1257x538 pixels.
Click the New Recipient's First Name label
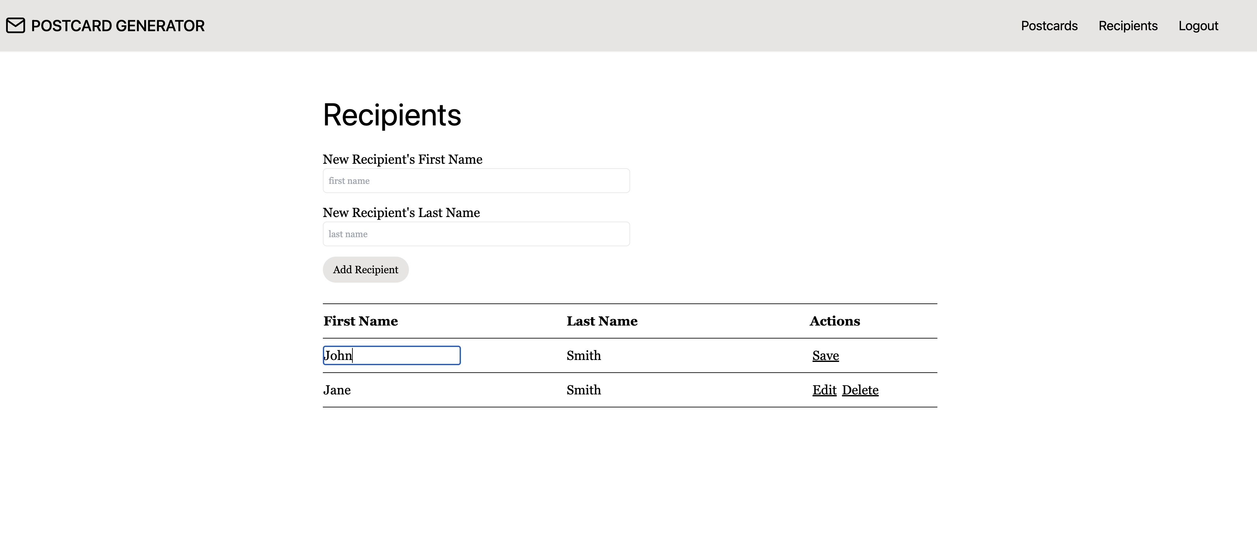pyautogui.click(x=402, y=160)
